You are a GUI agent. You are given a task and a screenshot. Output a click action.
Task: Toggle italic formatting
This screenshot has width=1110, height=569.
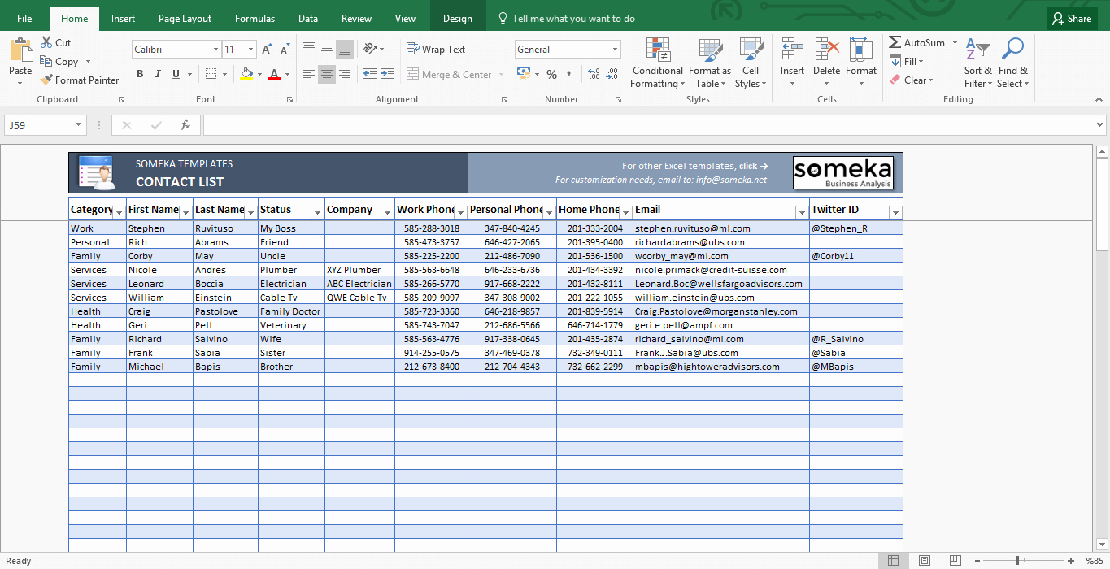coord(158,73)
